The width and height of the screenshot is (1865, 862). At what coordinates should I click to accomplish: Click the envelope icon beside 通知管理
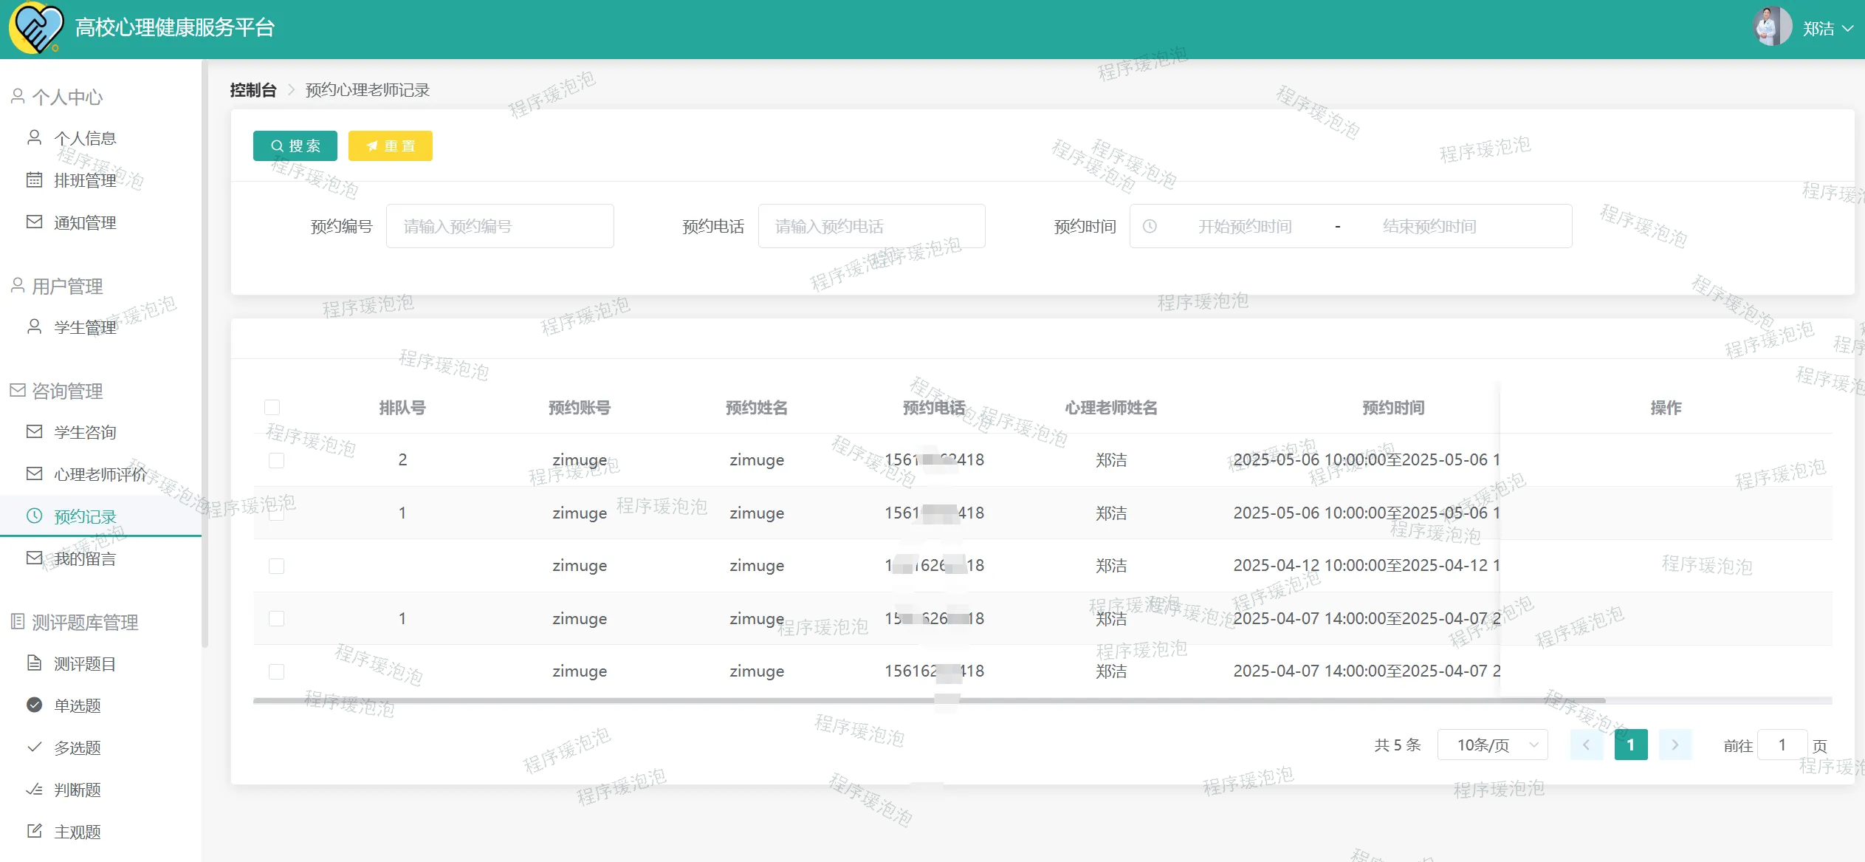[35, 222]
